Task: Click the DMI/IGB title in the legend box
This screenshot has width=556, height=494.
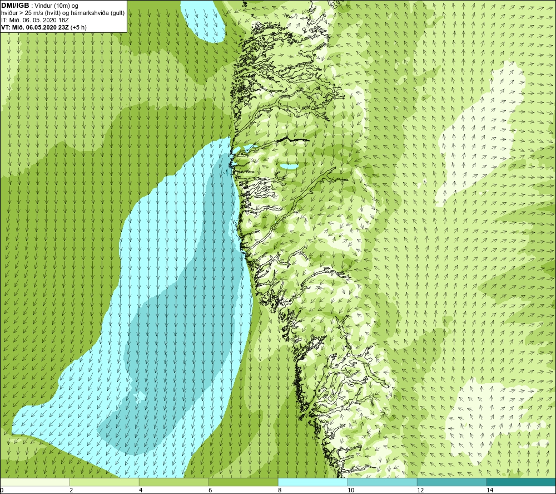Action: click(15, 6)
